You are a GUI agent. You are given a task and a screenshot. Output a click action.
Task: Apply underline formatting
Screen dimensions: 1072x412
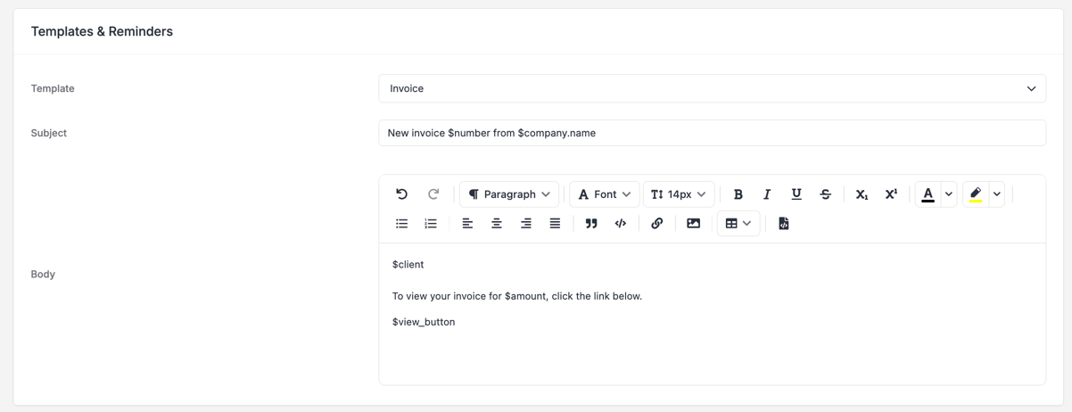click(796, 194)
